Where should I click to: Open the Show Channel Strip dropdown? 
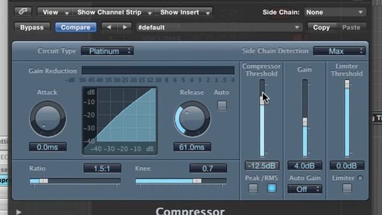click(114, 12)
